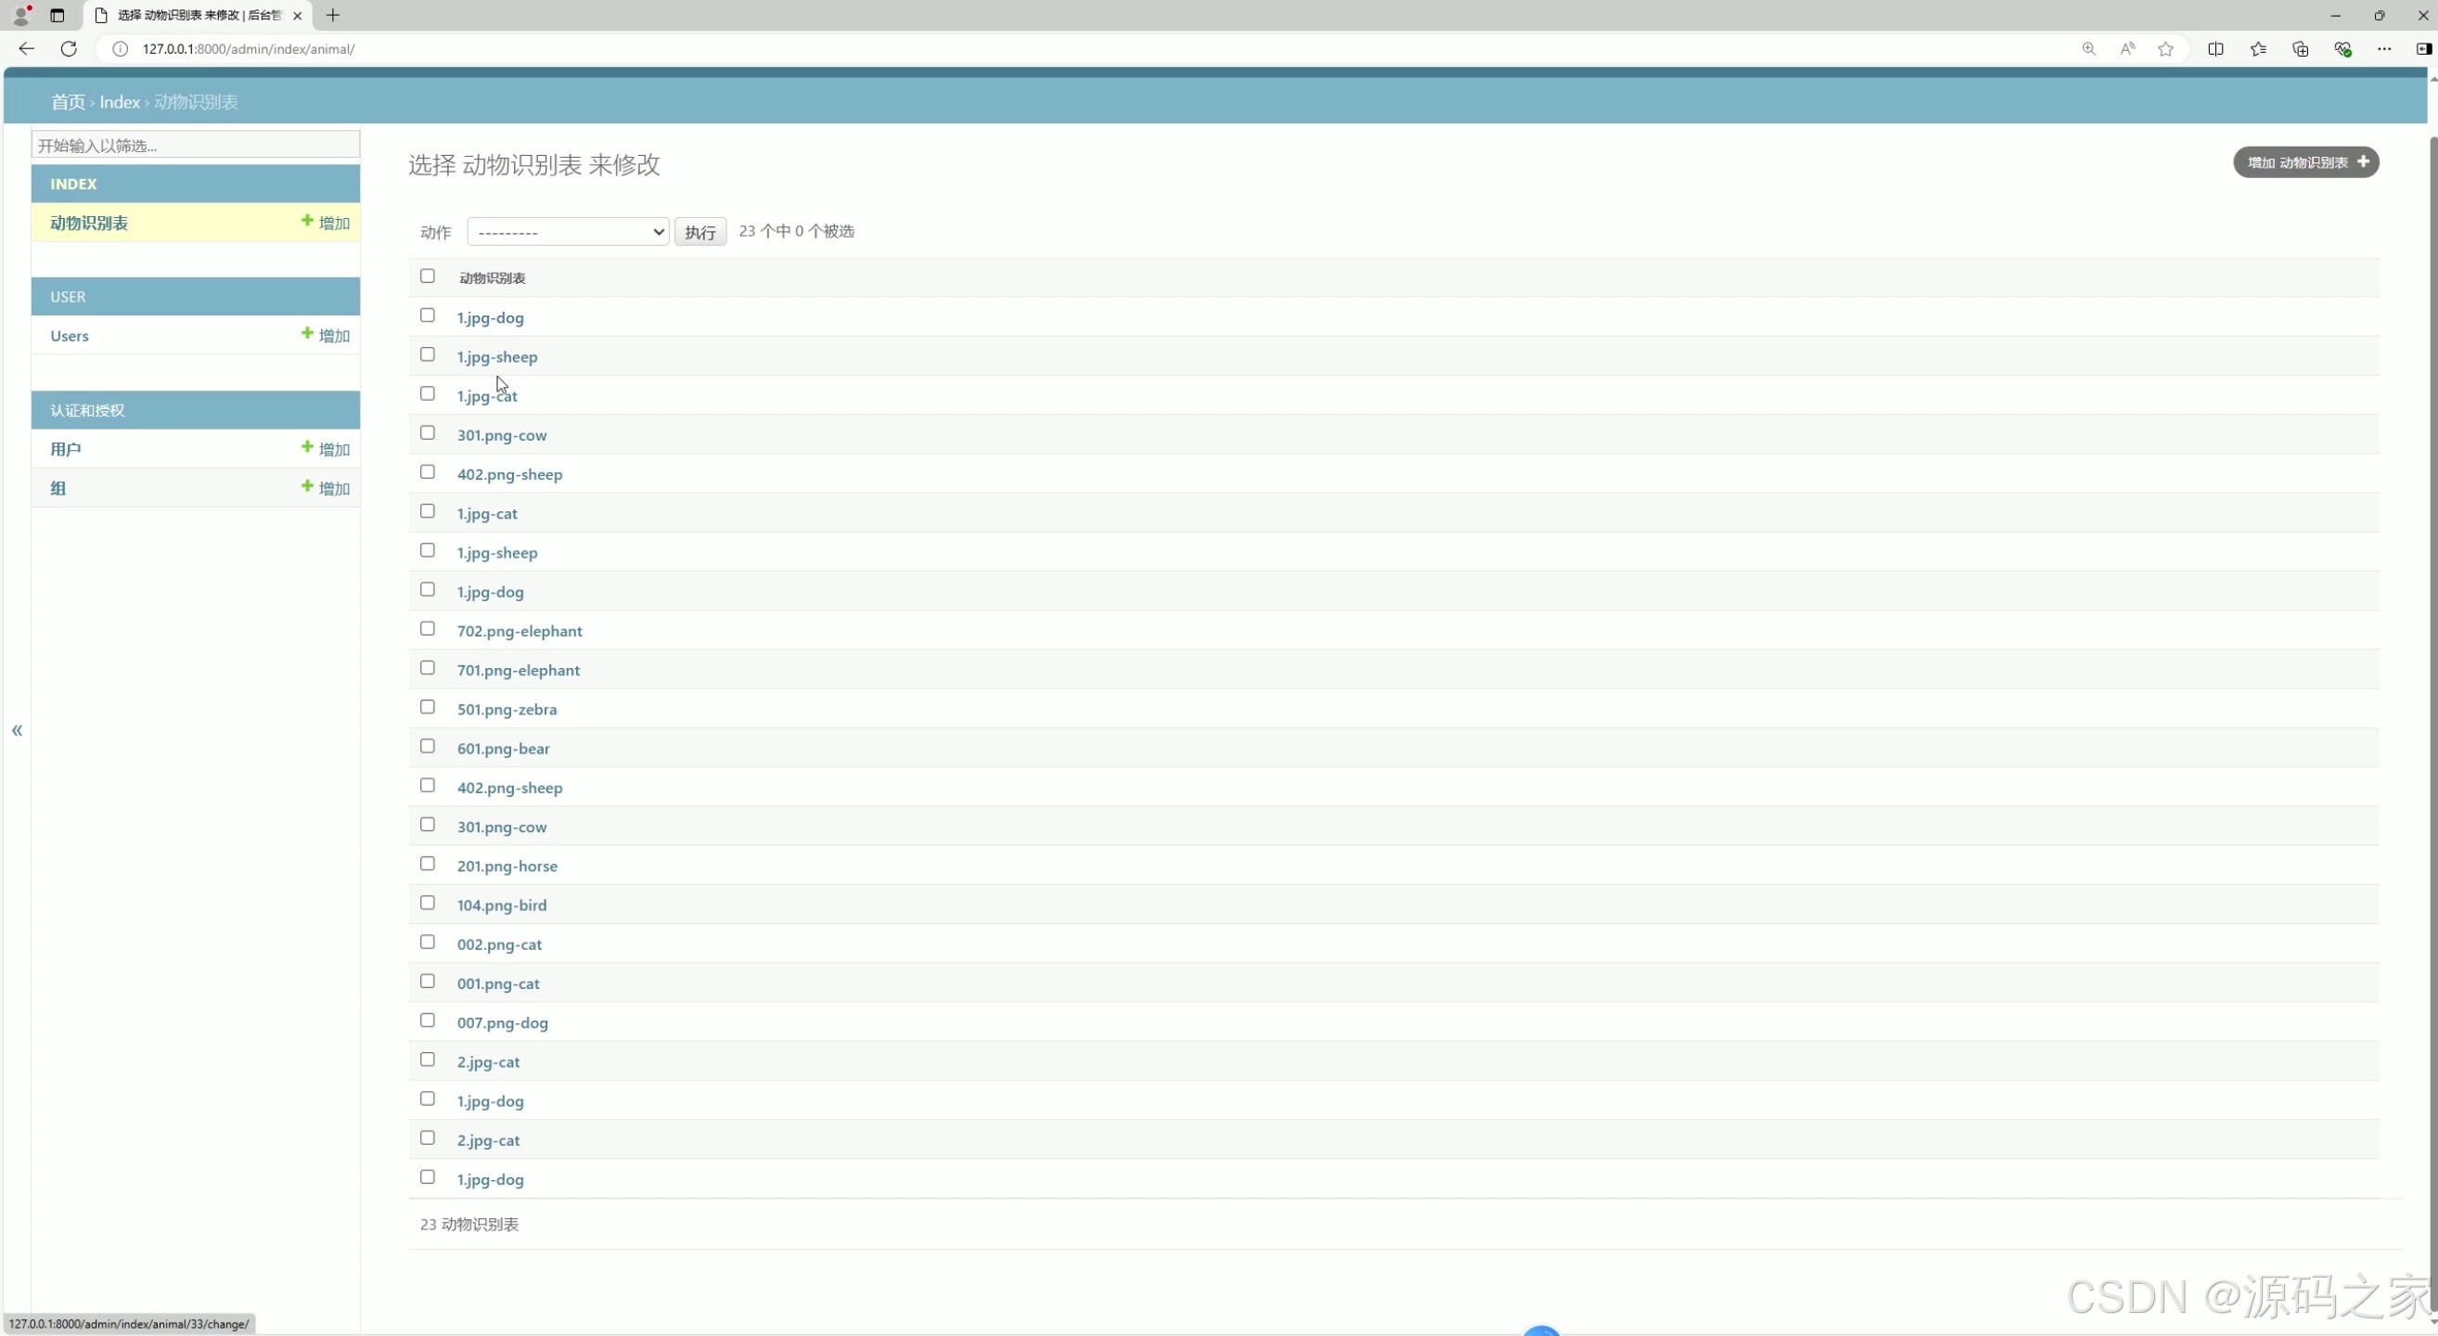Image resolution: width=2438 pixels, height=1336 pixels.
Task: Select the 501.png-zebra row checkbox
Action: click(x=428, y=708)
